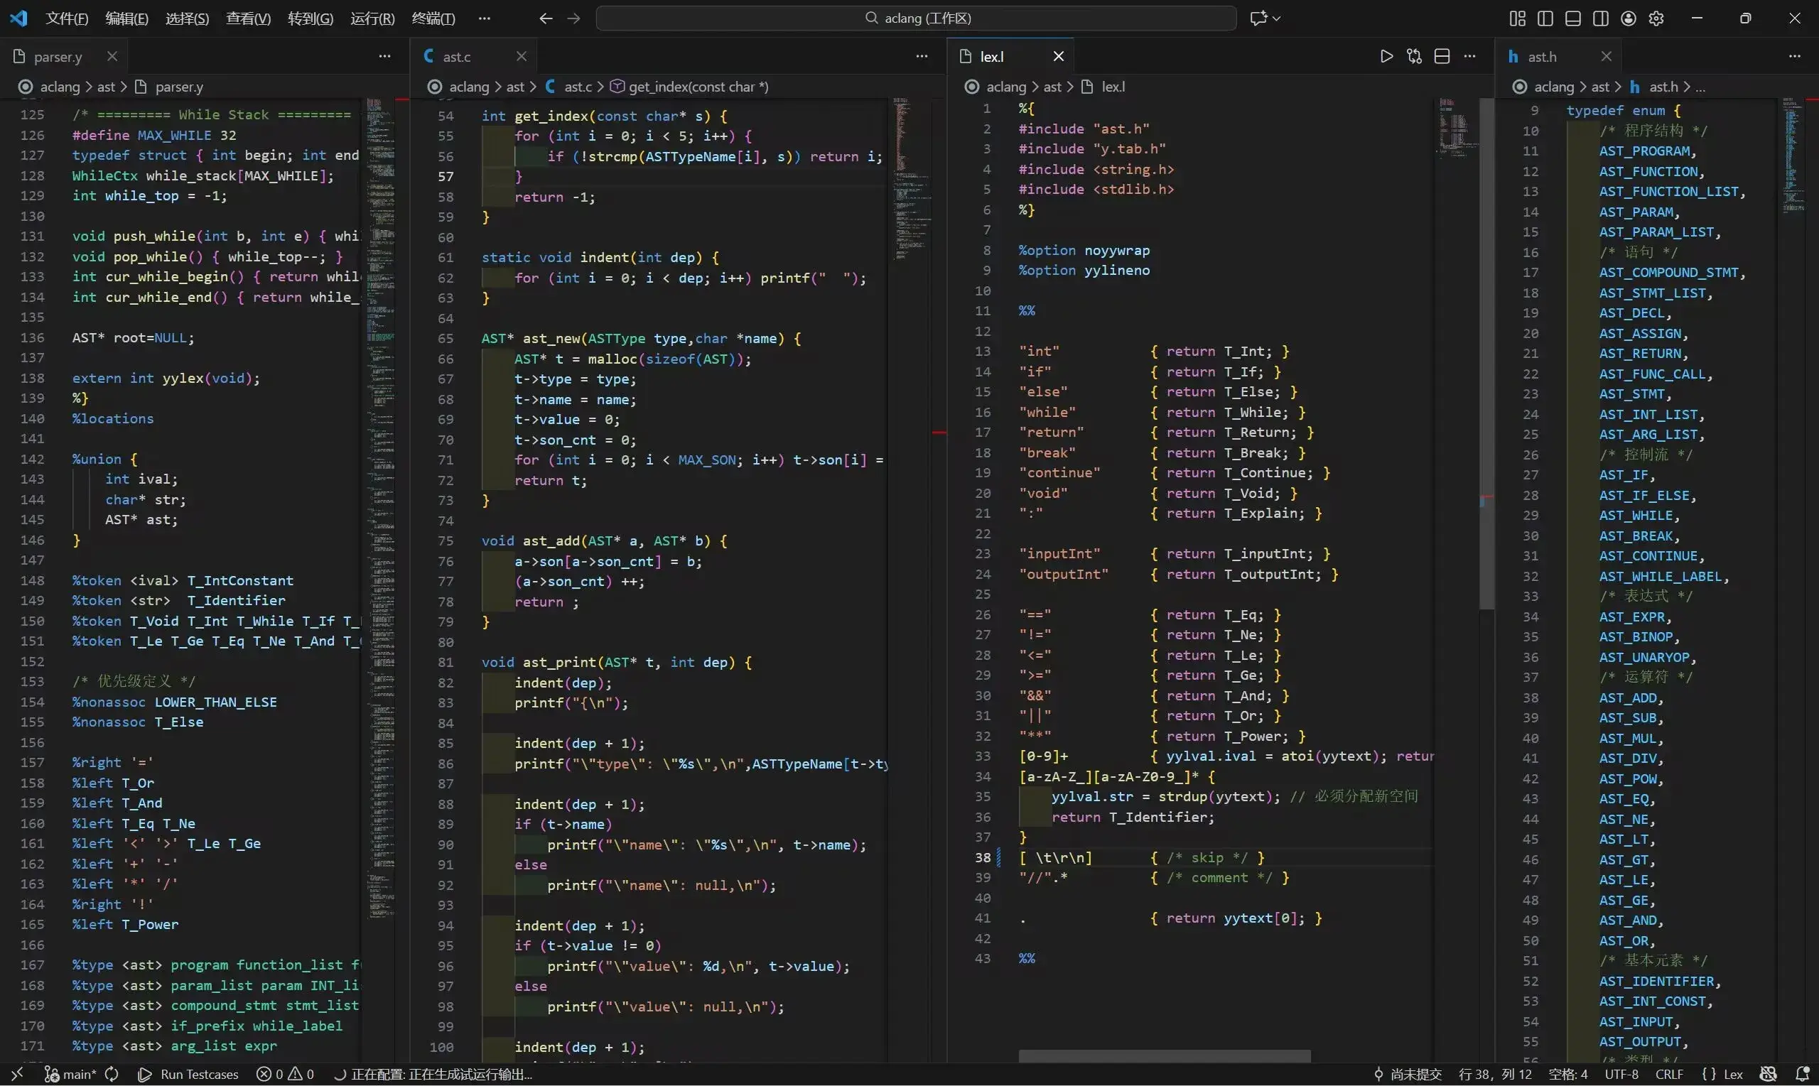Open more actions for parser.y editor group
This screenshot has width=1819, height=1086.
coord(384,56)
